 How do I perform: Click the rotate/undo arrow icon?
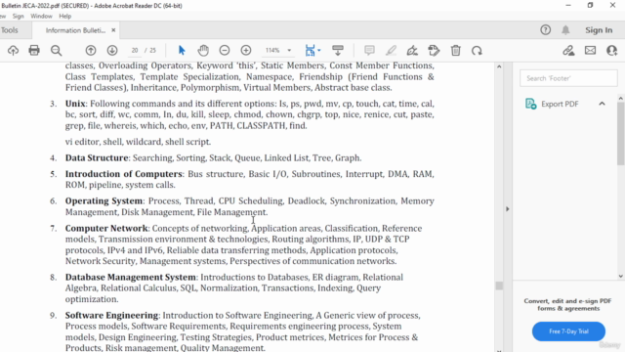477,51
